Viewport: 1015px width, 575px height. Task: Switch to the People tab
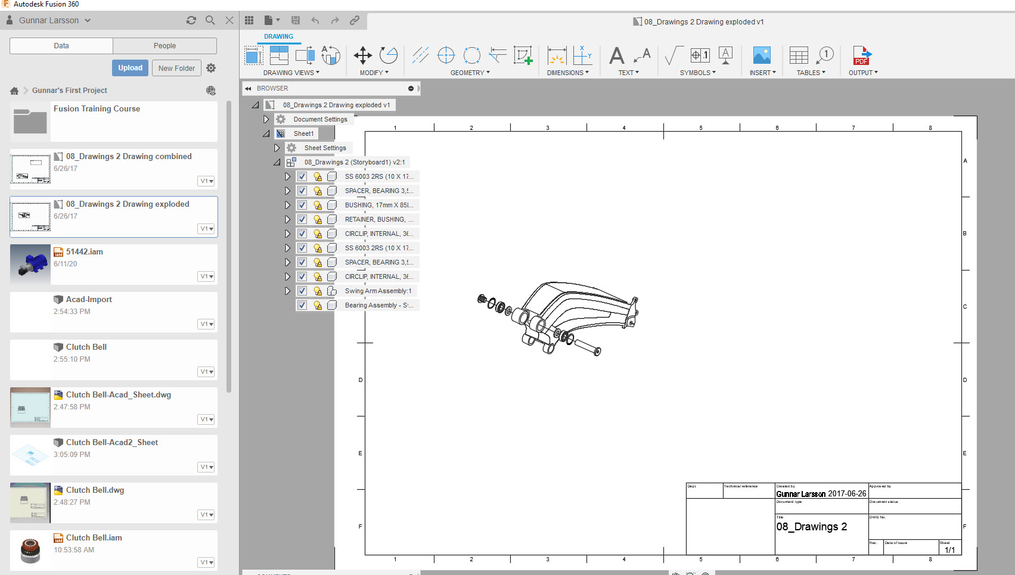click(x=164, y=46)
